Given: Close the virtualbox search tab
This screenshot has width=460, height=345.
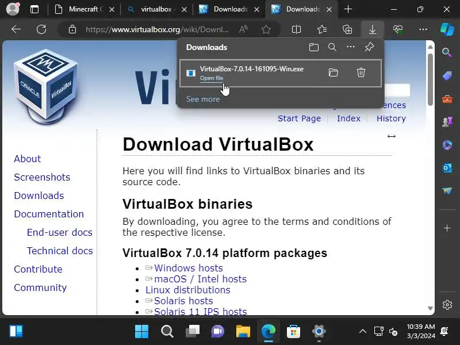Looking at the screenshot, I should (184, 9).
